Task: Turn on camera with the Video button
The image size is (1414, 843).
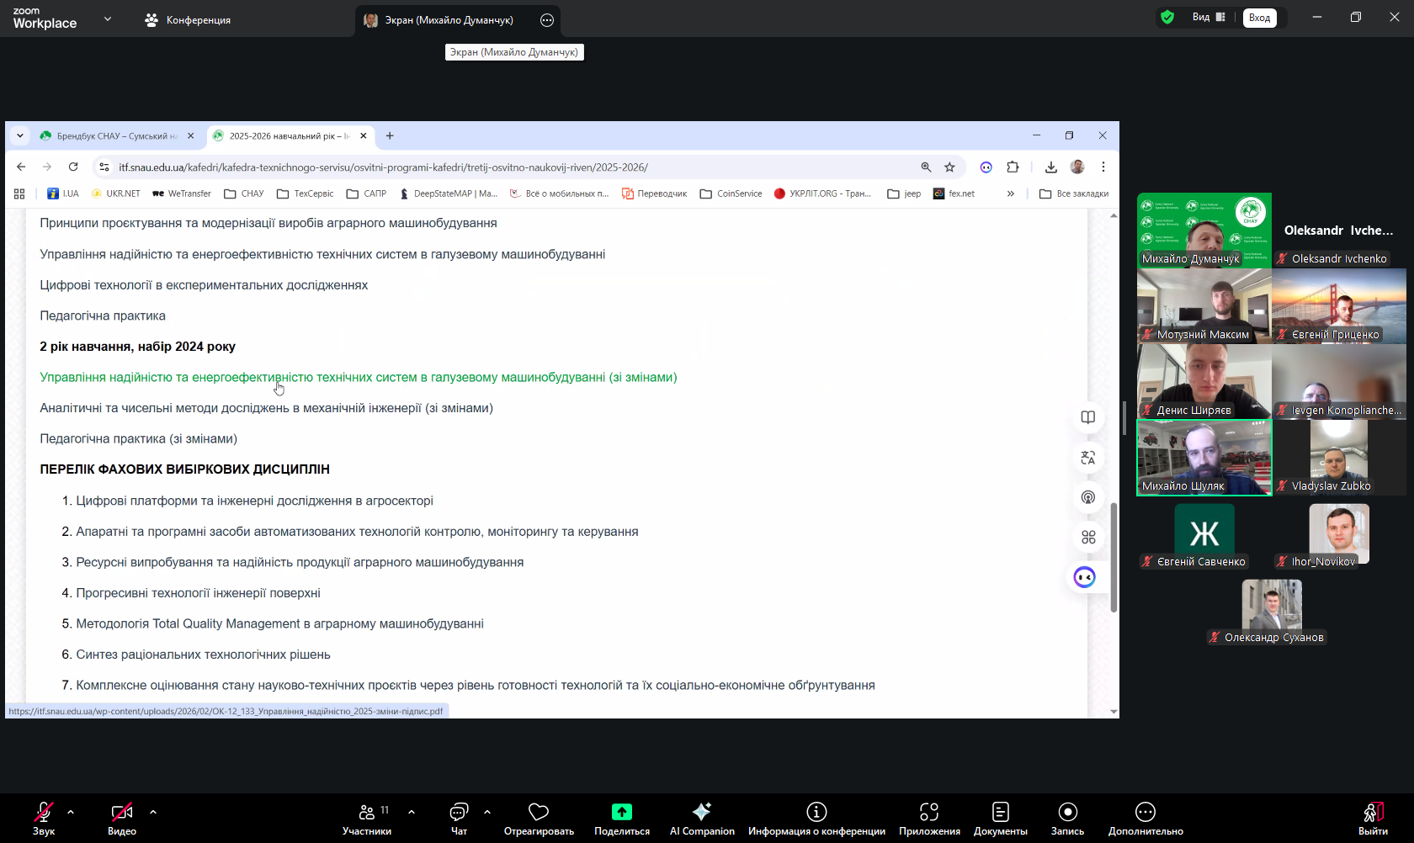Action: [122, 819]
